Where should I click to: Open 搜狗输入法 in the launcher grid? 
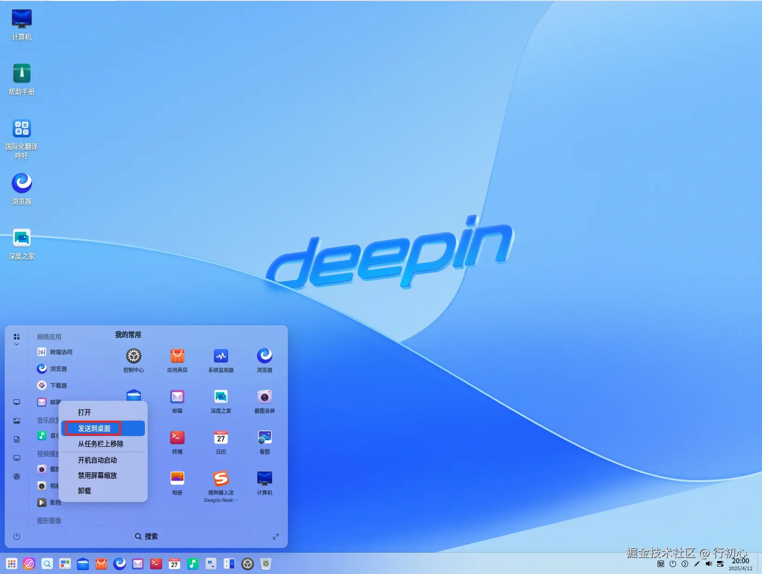tap(221, 486)
